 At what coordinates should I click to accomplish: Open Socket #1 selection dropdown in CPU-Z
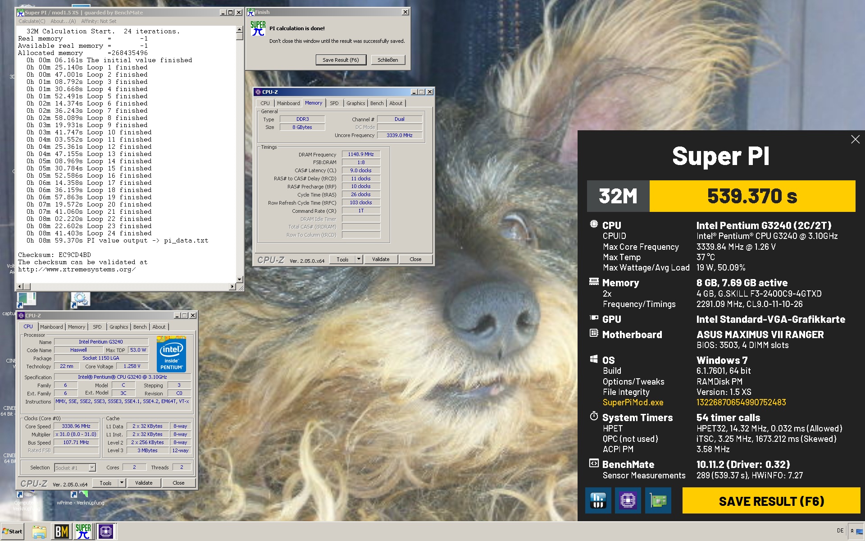pos(75,468)
